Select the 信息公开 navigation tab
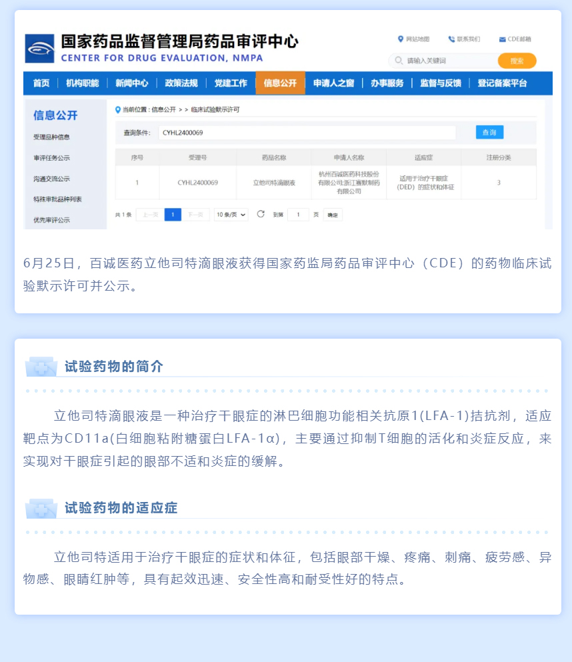Image resolution: width=572 pixels, height=662 pixels. [x=280, y=83]
